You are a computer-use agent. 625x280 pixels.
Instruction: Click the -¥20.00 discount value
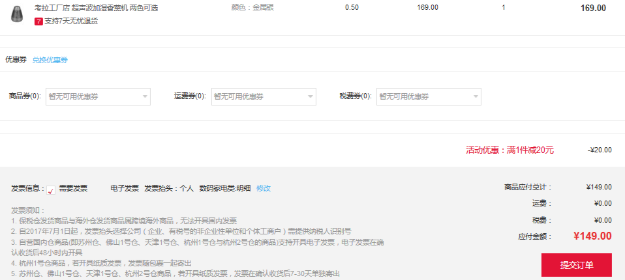[x=600, y=150]
